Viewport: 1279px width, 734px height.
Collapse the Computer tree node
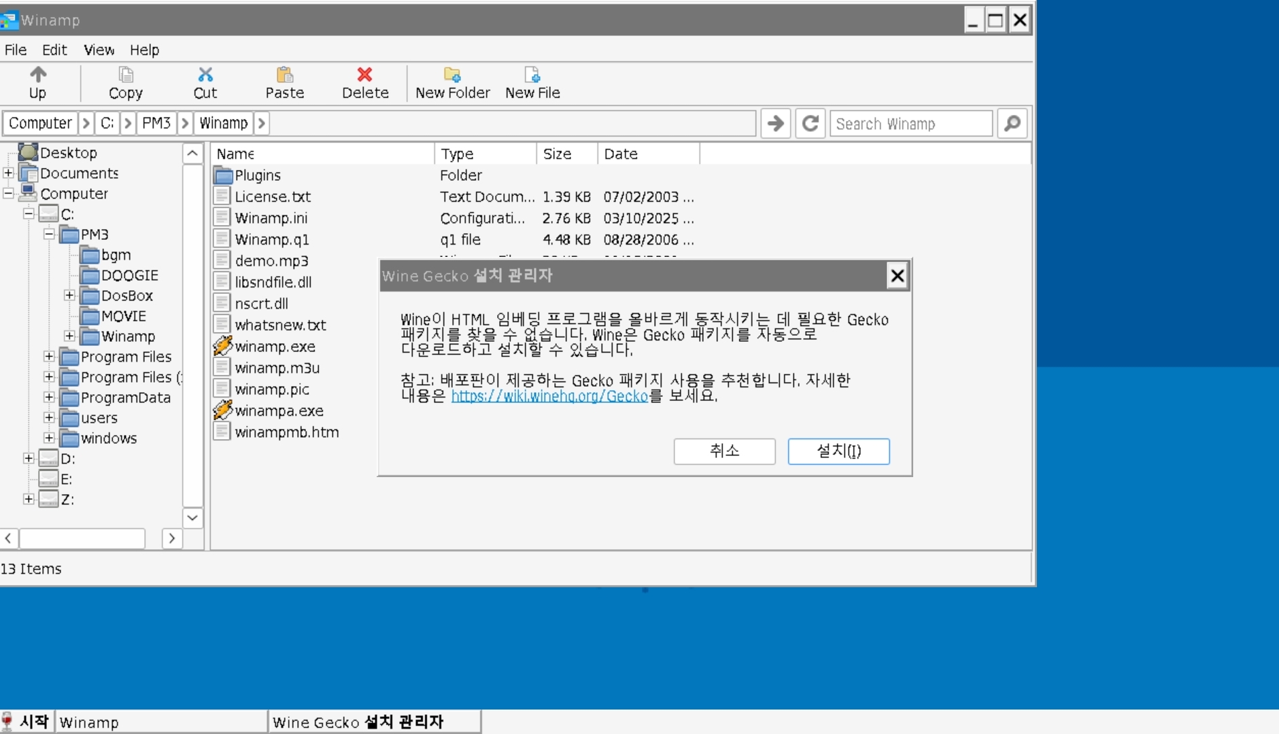(8, 193)
